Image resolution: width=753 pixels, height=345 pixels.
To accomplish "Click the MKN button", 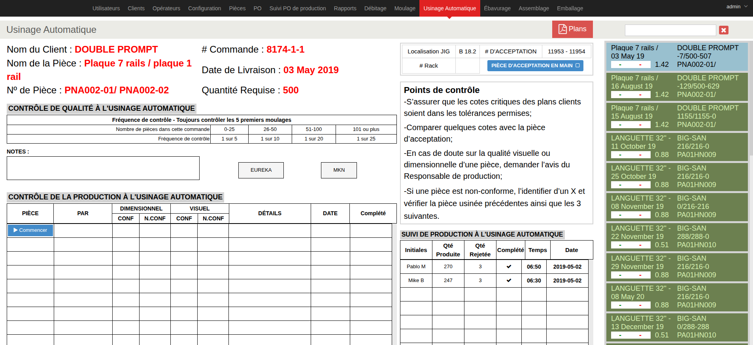I will [339, 170].
